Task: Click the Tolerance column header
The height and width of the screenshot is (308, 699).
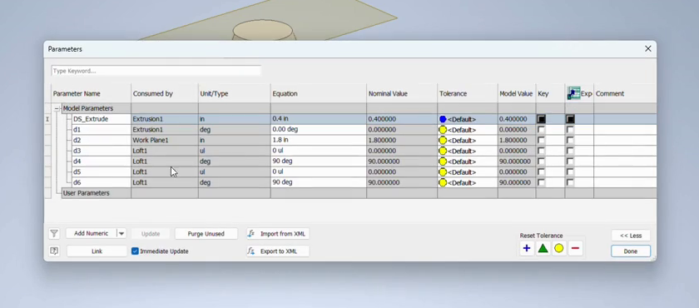Action: [468, 93]
